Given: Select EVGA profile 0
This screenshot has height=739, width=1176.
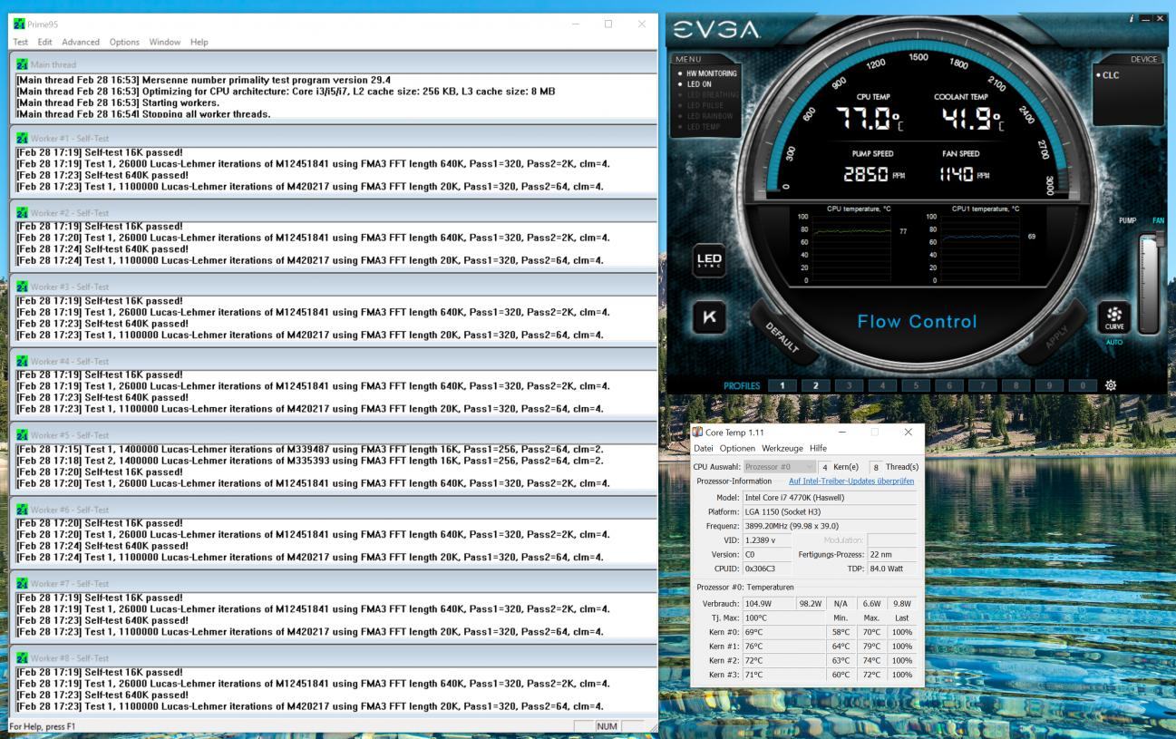Looking at the screenshot, I should pyautogui.click(x=1082, y=385).
